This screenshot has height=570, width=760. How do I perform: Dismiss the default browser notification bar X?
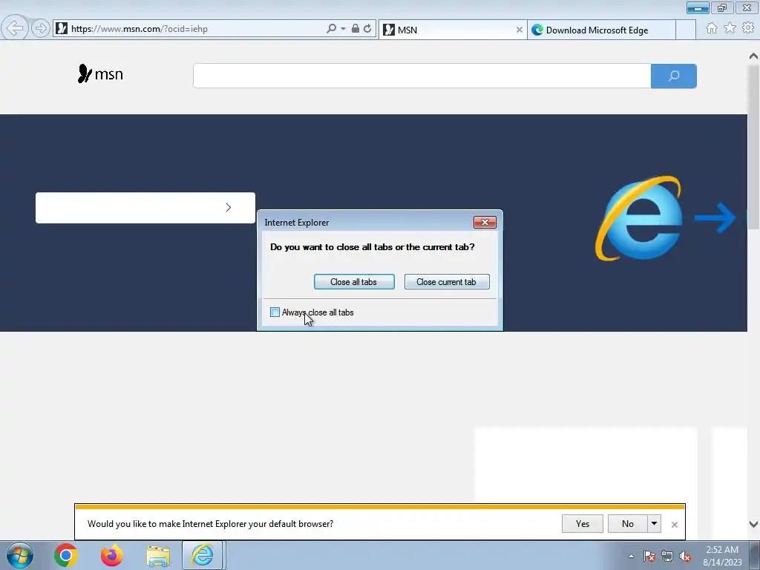(674, 525)
